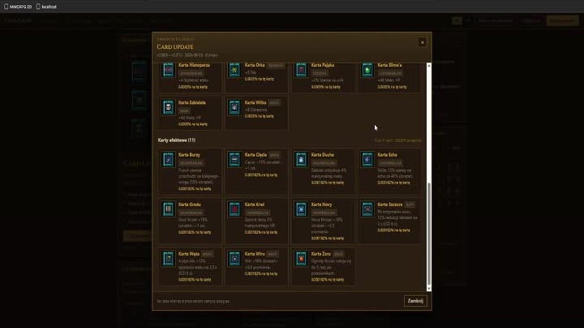Select the Karta Żaru fire icon
This screenshot has height=328, width=584.
[301, 259]
